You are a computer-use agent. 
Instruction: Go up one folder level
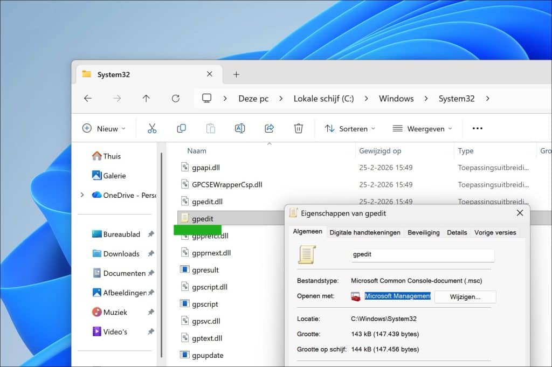click(146, 99)
